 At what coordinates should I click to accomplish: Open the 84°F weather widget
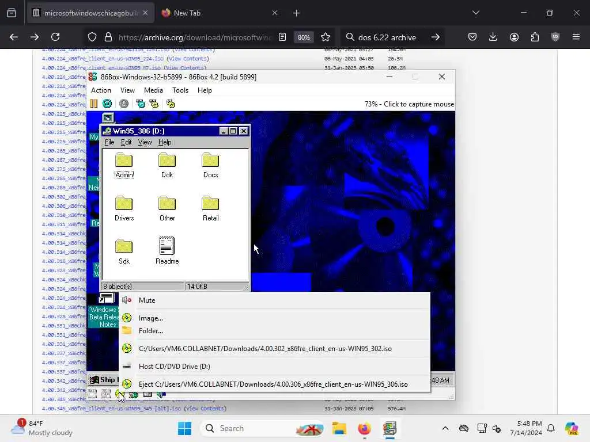coord(42,428)
